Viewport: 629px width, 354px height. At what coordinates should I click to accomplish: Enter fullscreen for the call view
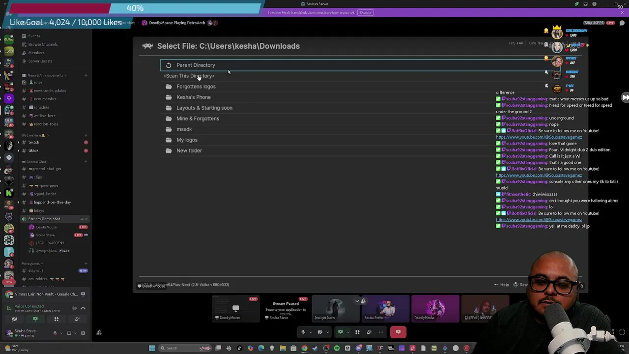(622, 332)
